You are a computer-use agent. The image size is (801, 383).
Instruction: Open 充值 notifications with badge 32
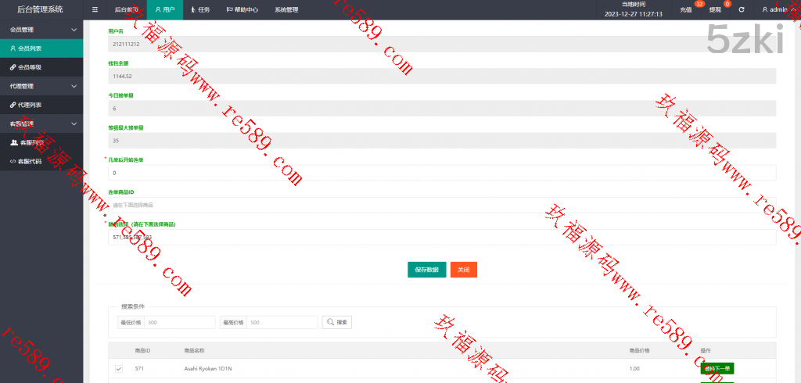pyautogui.click(x=686, y=10)
